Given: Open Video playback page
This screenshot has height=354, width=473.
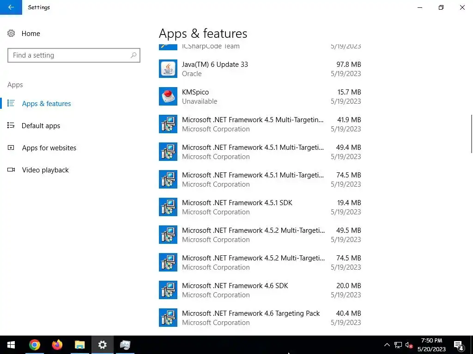Looking at the screenshot, I should click(x=45, y=170).
